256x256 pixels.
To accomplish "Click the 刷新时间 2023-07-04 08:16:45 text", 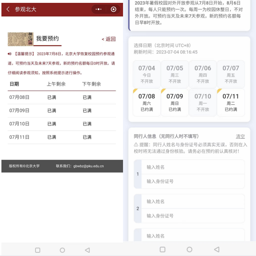I will [166, 52].
